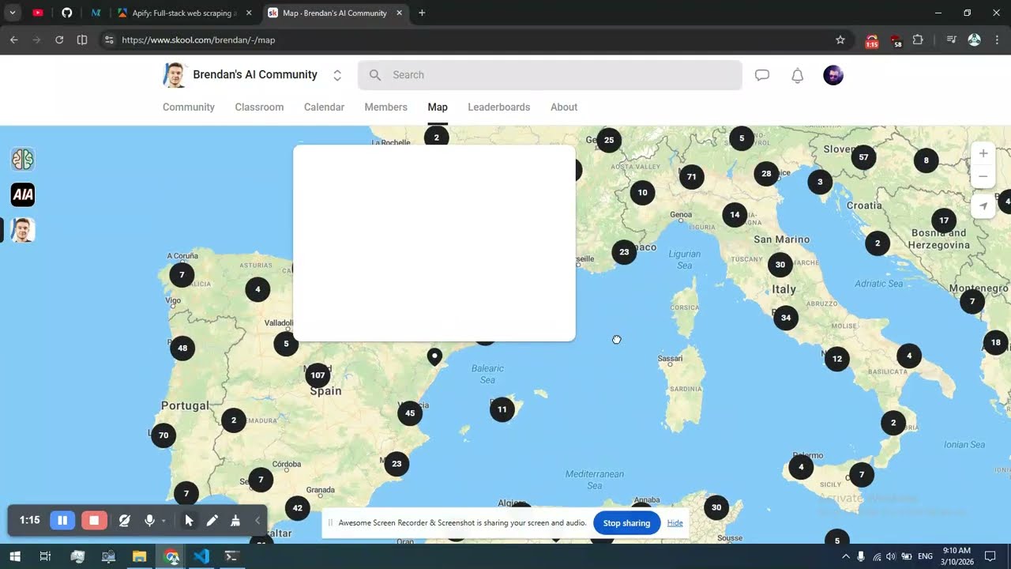Collapse the recorder toolbar chevron
Screen dimensions: 1011x569
point(257,520)
